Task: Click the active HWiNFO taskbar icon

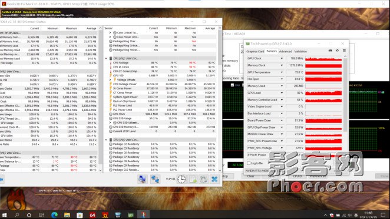Action: pyautogui.click(x=144, y=215)
